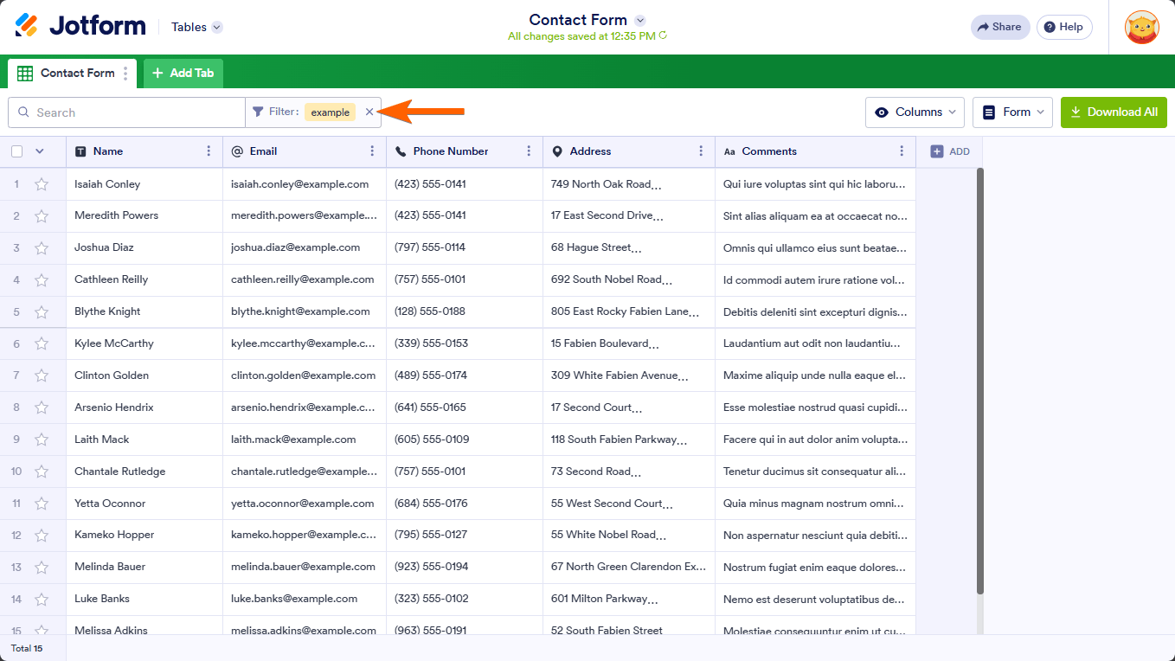
Task: Open the user avatar profile menu
Action: pos(1141,27)
